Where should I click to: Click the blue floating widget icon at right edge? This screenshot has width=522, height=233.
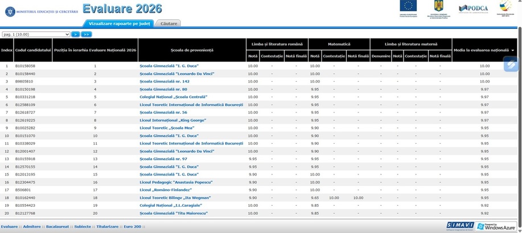pos(511,64)
